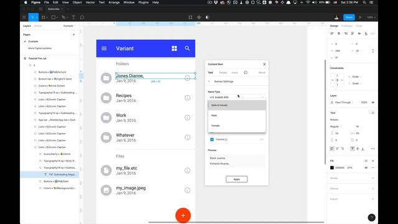Open the zoom level dropdown

click(x=371, y=17)
